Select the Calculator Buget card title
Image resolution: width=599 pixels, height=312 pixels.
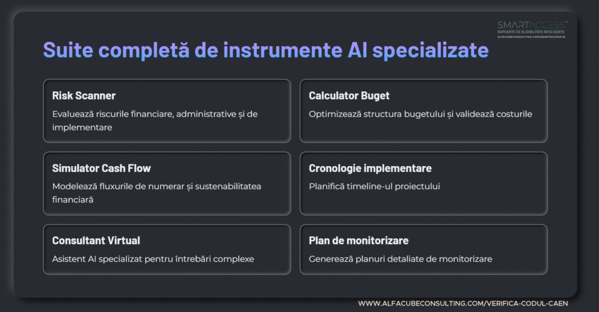point(349,96)
